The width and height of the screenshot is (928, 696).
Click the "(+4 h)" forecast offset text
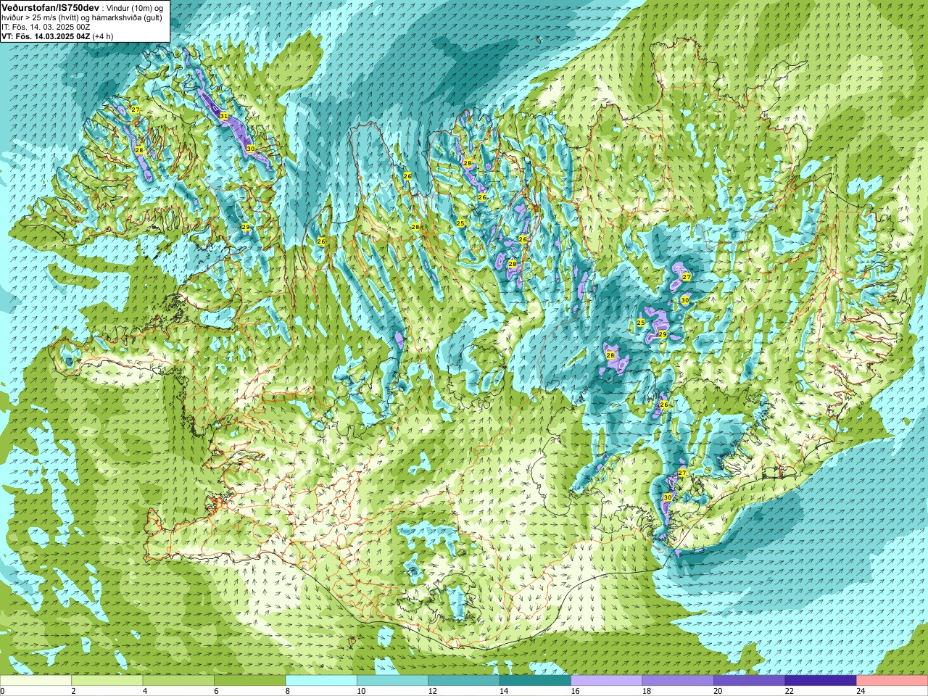[x=103, y=36]
